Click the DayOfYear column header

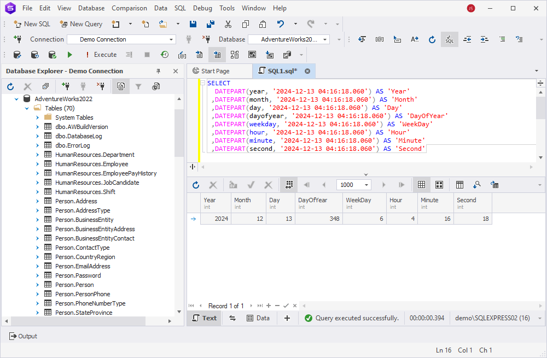pyautogui.click(x=319, y=203)
